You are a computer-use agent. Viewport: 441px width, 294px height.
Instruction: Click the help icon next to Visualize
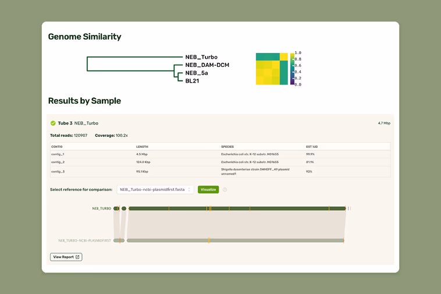[x=225, y=190]
